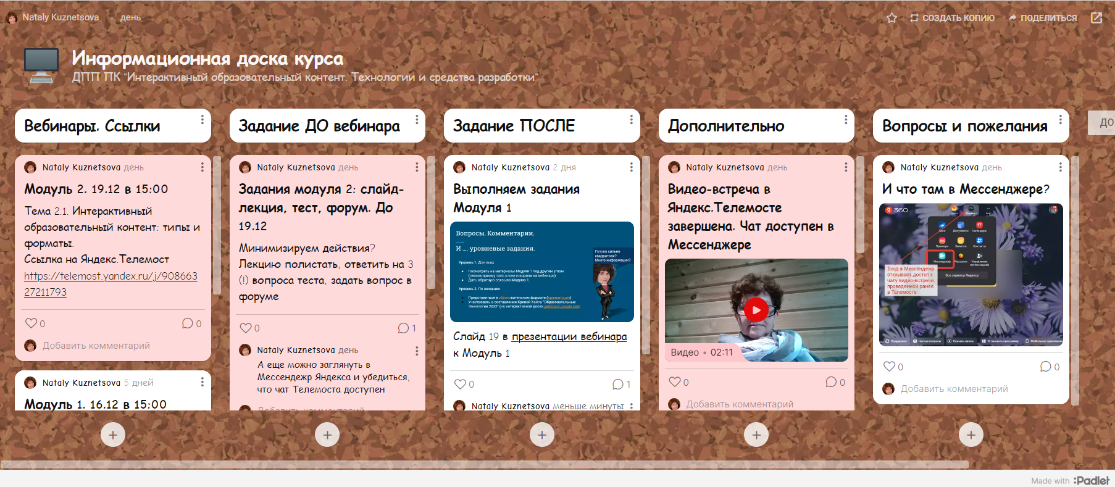Viewport: 1115px width, 487px height.
Task: Open презентации вебинара link
Action: [x=569, y=336]
